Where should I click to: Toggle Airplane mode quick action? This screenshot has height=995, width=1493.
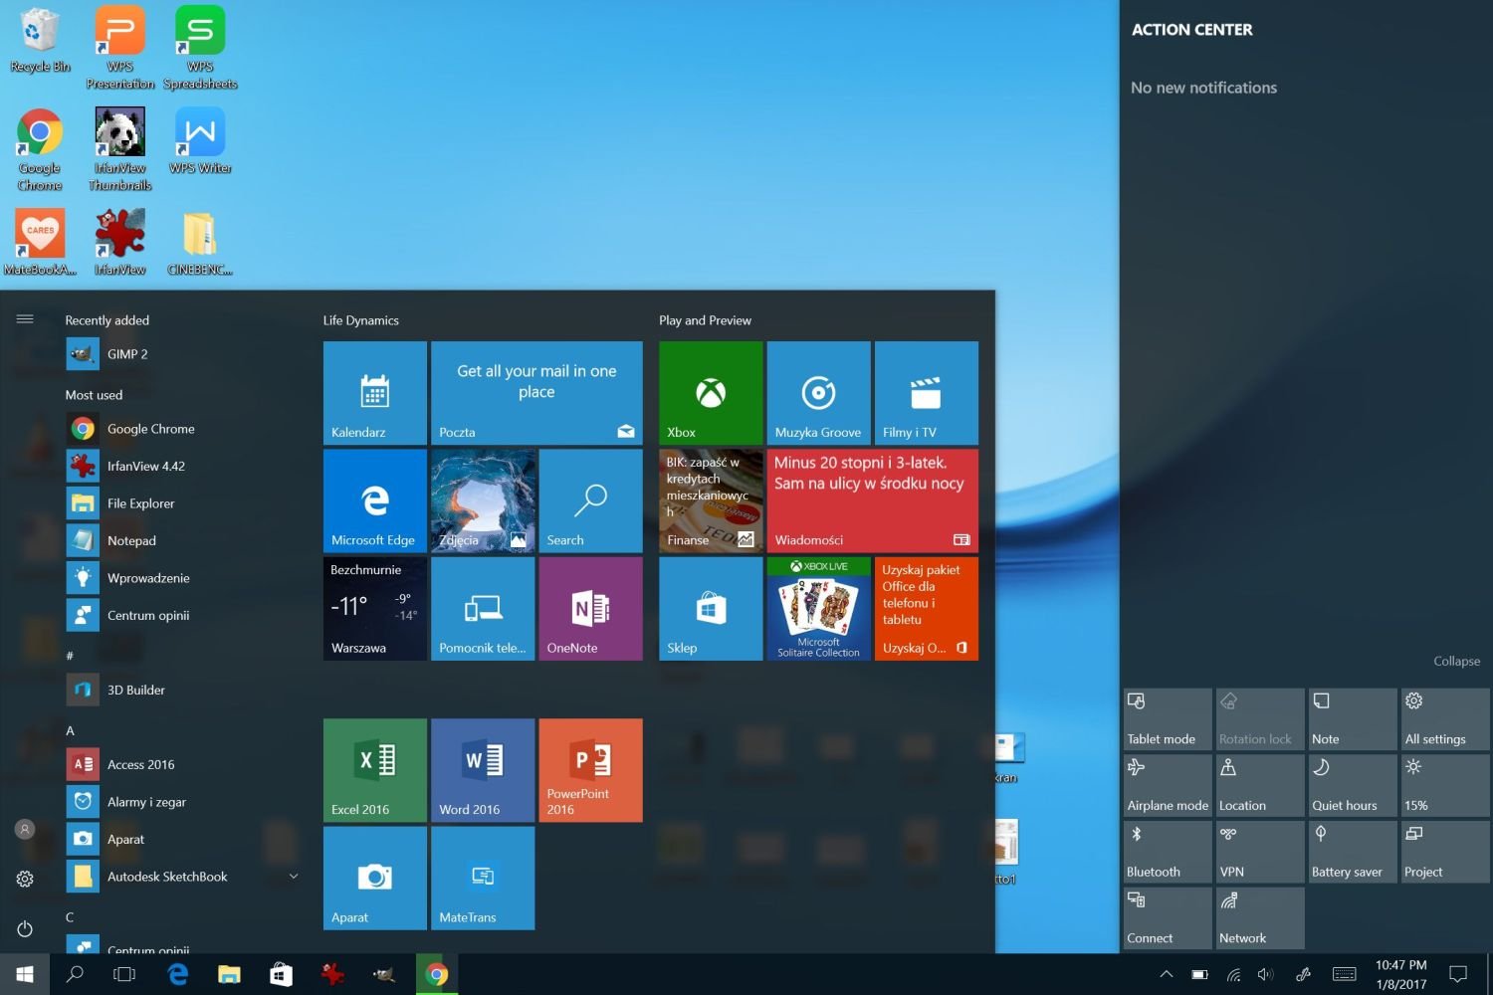click(1168, 786)
